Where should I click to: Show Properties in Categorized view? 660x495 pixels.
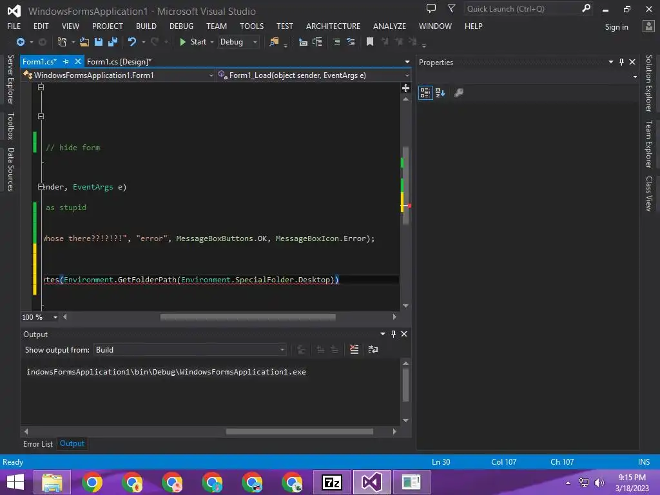pyautogui.click(x=425, y=93)
